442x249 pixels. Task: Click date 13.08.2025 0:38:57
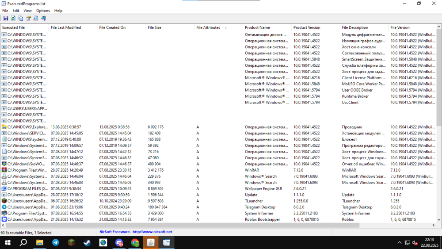(x=66, y=127)
